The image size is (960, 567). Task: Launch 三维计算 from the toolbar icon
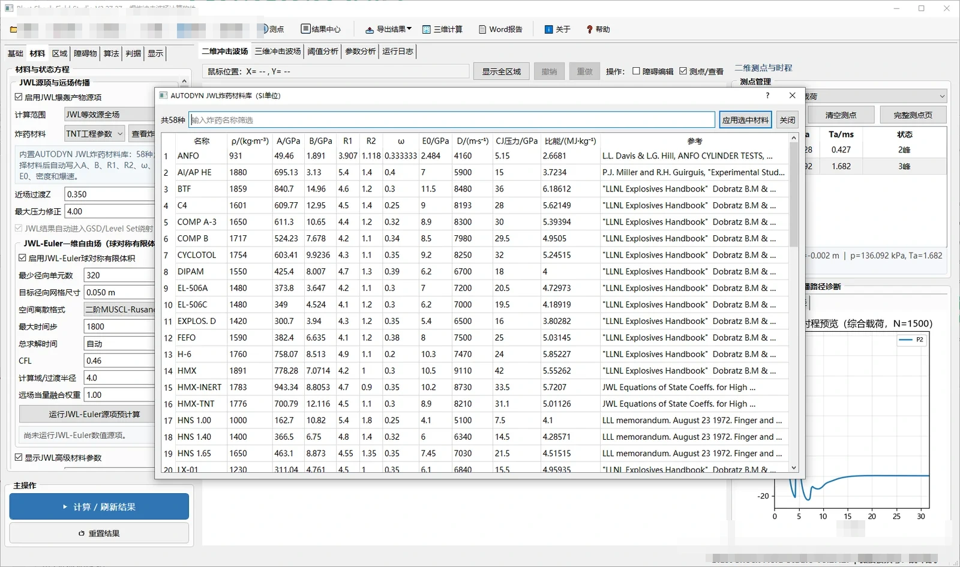tap(427, 29)
